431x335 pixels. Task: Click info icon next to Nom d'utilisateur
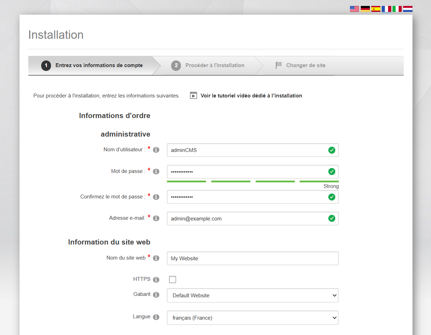[156, 150]
